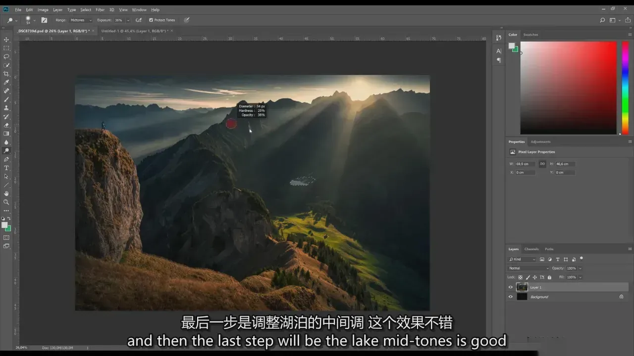Click the Layer 1 thumbnail

(x=522, y=287)
